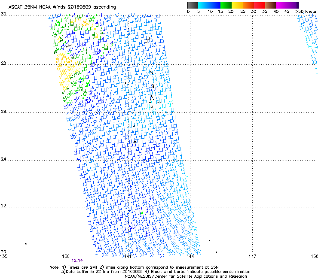
Task: Click the longitude label 147
Action: 252,256
